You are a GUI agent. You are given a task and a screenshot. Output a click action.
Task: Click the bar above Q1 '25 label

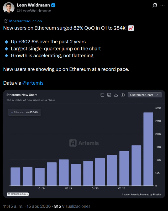[100, 172]
